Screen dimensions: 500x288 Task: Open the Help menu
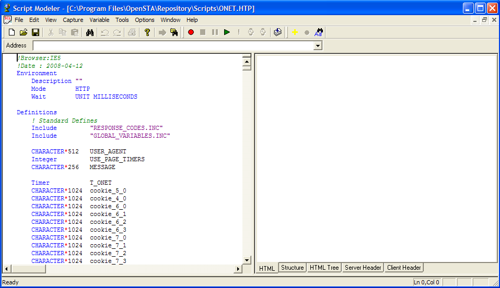(x=192, y=20)
